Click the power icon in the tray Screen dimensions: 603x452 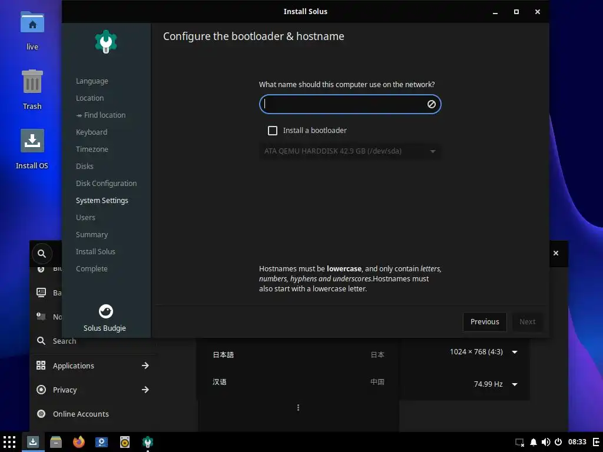point(558,442)
